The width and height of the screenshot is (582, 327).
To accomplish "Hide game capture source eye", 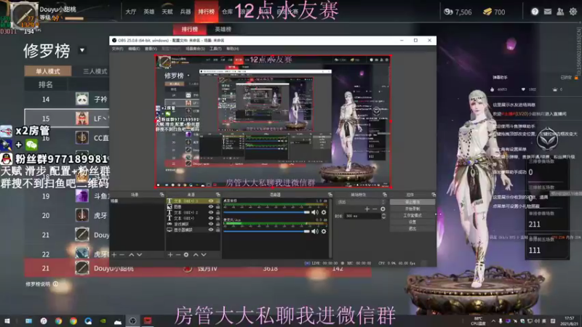I will (x=211, y=224).
